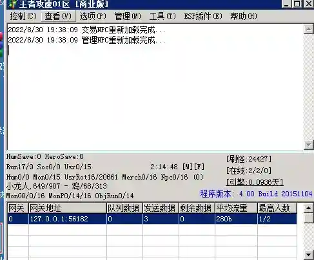Click log line 交易NPC重新加载完成

tap(86, 30)
